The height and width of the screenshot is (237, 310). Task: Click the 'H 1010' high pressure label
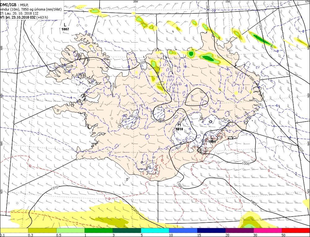(179, 127)
